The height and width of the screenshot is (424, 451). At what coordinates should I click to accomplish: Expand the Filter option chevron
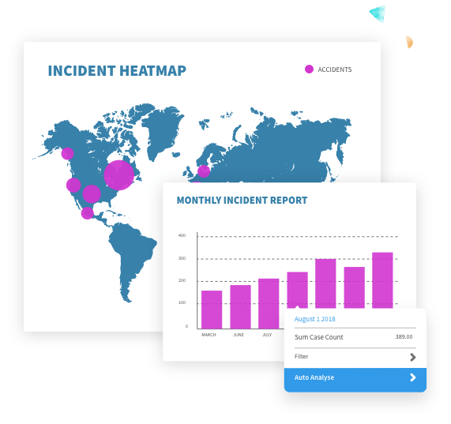pos(413,357)
